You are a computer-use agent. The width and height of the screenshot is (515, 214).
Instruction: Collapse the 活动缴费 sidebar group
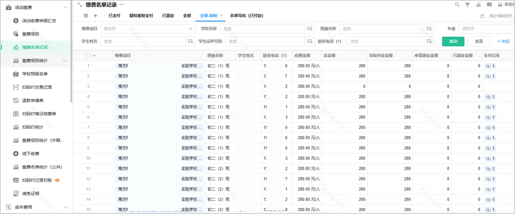(65, 8)
